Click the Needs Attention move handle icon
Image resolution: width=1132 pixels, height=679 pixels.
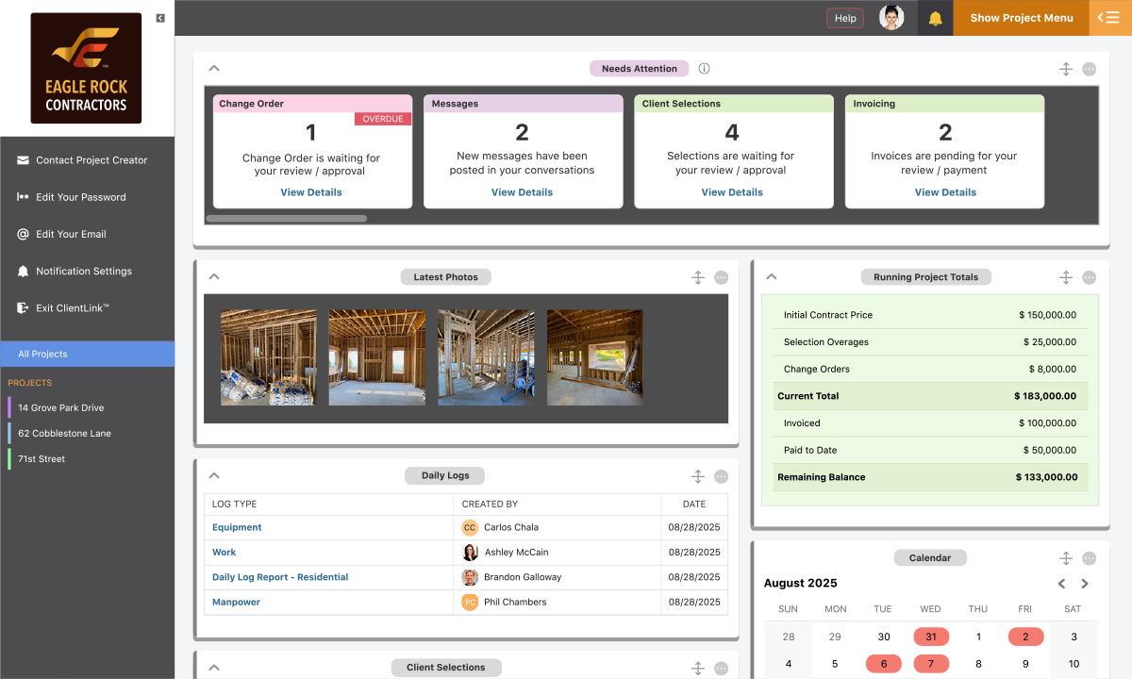[x=1066, y=69]
